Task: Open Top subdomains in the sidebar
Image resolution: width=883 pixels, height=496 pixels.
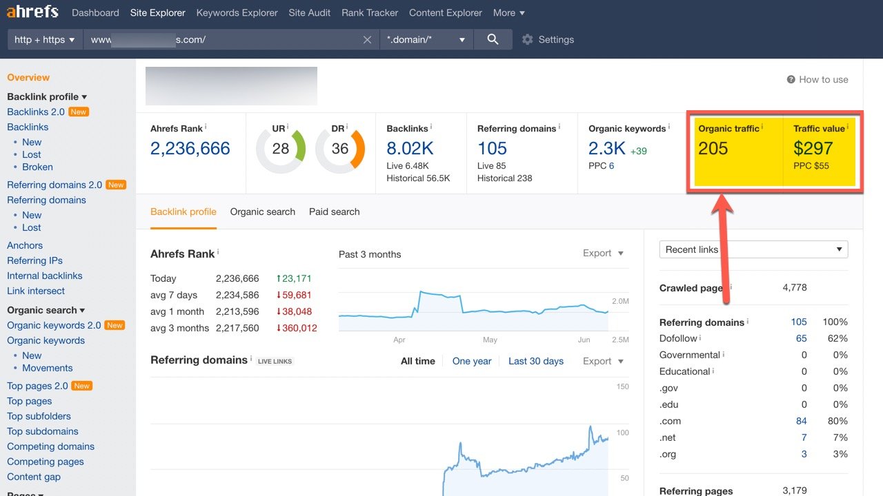Action: point(43,431)
